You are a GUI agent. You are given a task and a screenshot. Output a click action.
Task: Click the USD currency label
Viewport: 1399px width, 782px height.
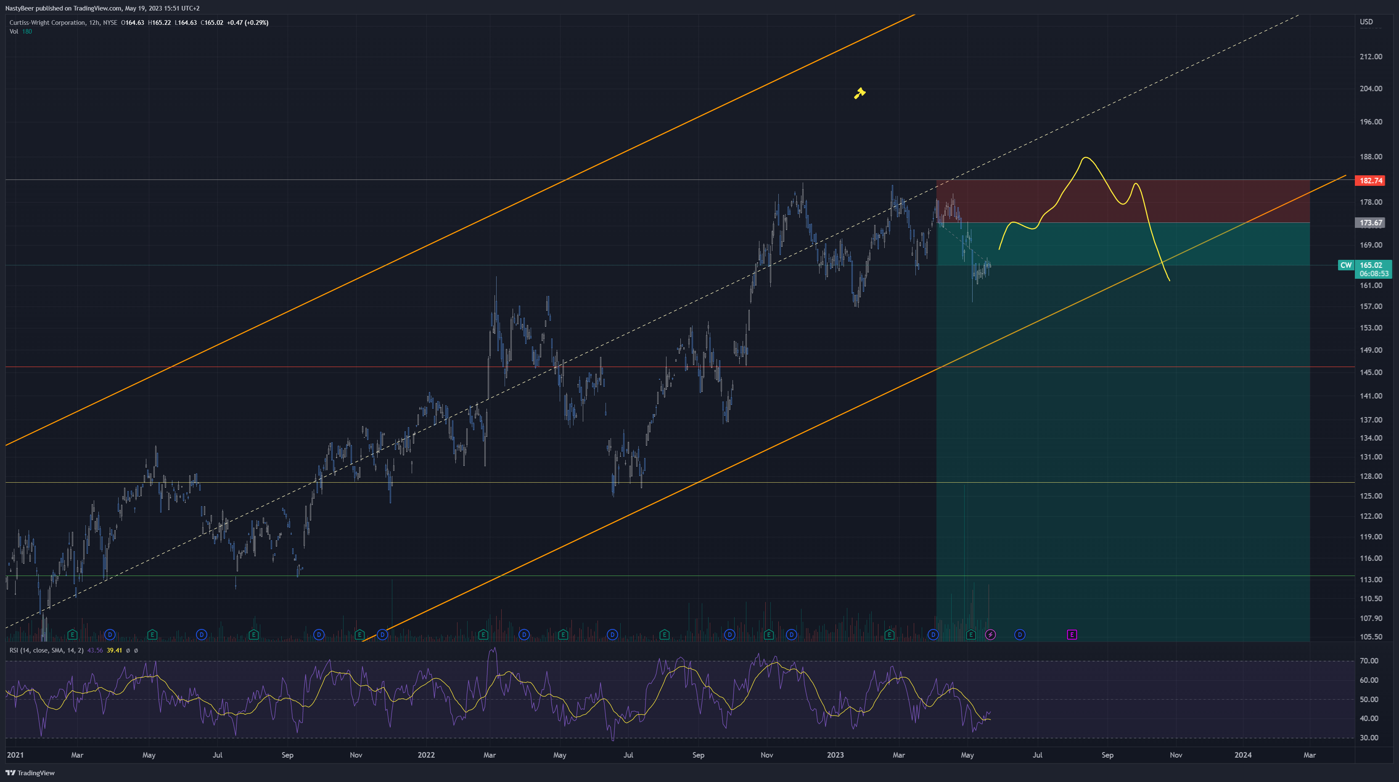pos(1366,22)
